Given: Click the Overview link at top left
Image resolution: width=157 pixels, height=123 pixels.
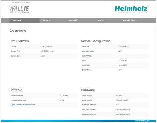Looking at the screenshot, I should tap(15, 2).
